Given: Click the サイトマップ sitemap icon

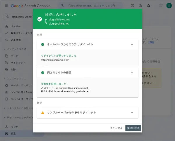Looking at the screenshot, I should coord(7,63).
